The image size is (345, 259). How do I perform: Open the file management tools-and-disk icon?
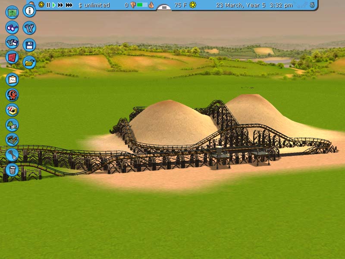[12, 42]
